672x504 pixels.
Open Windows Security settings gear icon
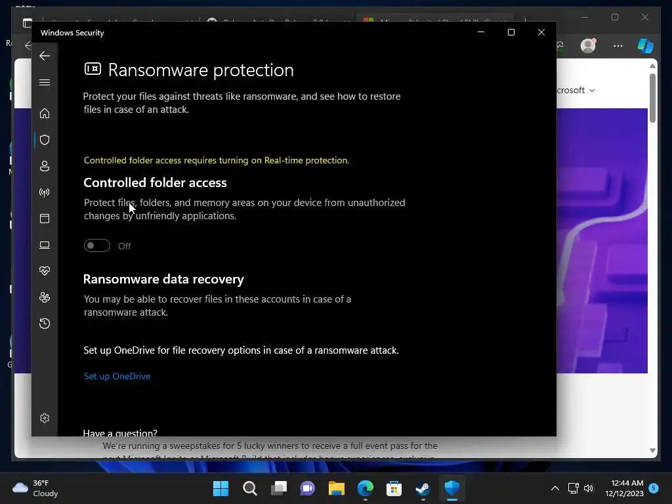point(45,418)
